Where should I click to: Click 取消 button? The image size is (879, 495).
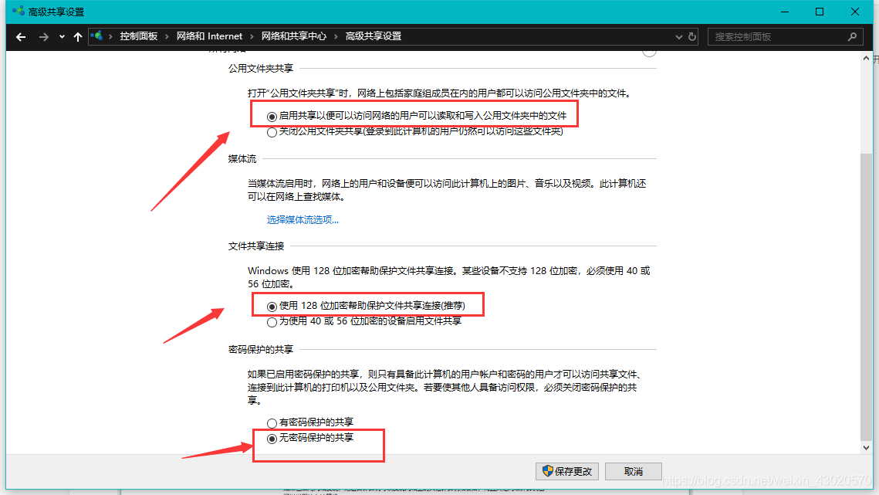634,471
